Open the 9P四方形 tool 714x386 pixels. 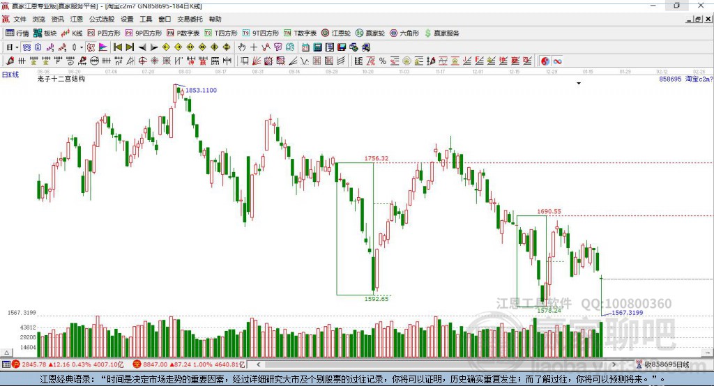point(144,33)
